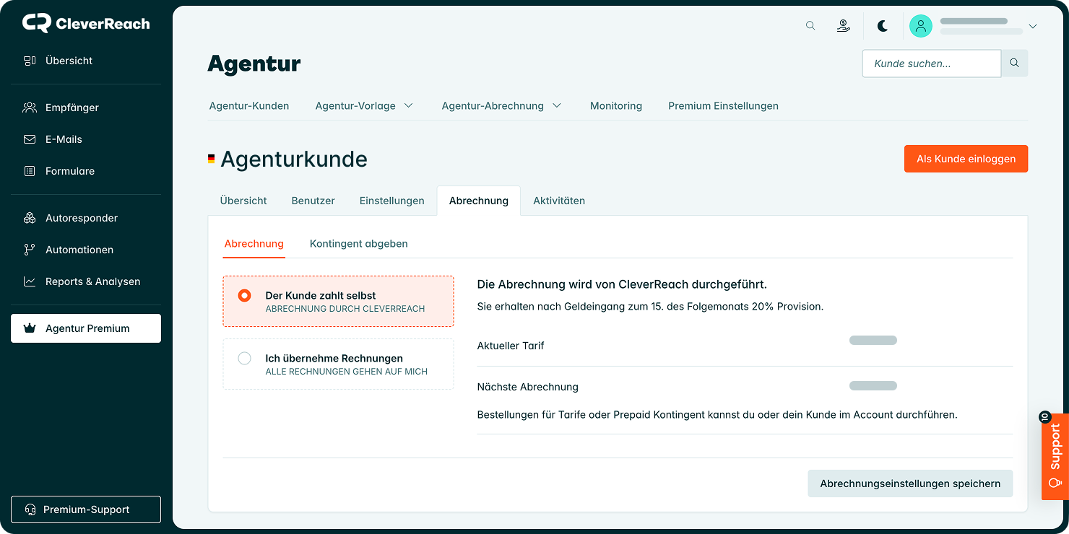Image resolution: width=1069 pixels, height=534 pixels.
Task: Click the Agenturkunde heading text
Action: coord(294,159)
